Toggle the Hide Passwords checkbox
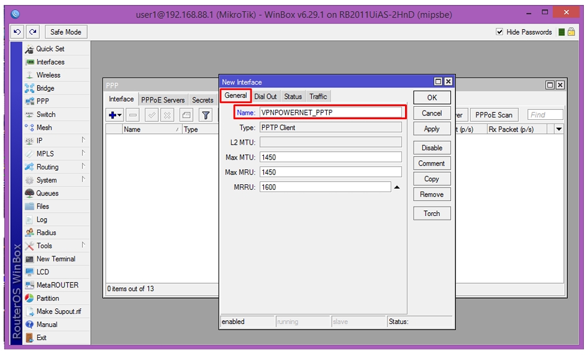 pos(499,32)
